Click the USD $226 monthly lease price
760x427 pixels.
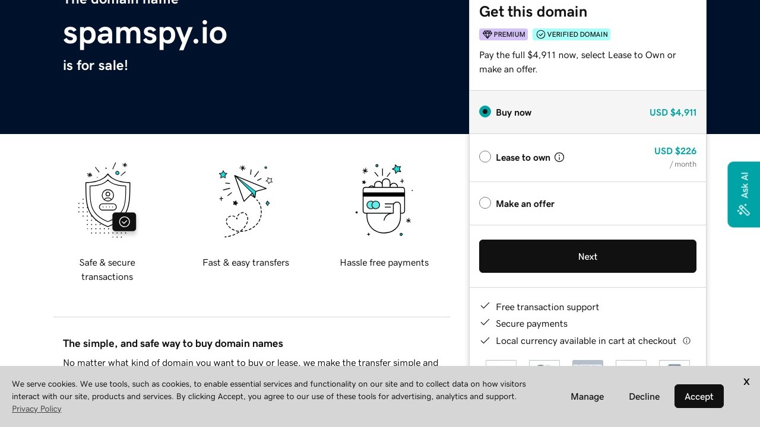tap(675, 151)
